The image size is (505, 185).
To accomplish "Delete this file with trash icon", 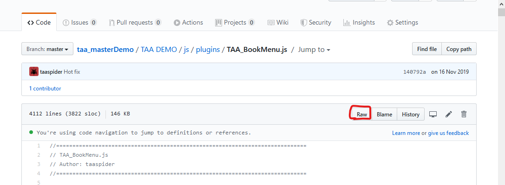I will pyautogui.click(x=464, y=114).
